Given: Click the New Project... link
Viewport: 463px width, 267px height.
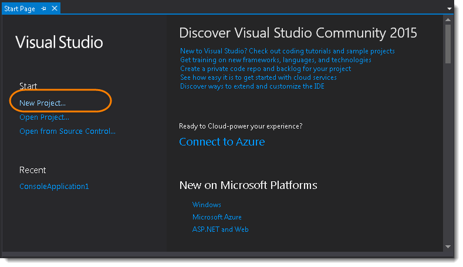Looking at the screenshot, I should pos(42,103).
